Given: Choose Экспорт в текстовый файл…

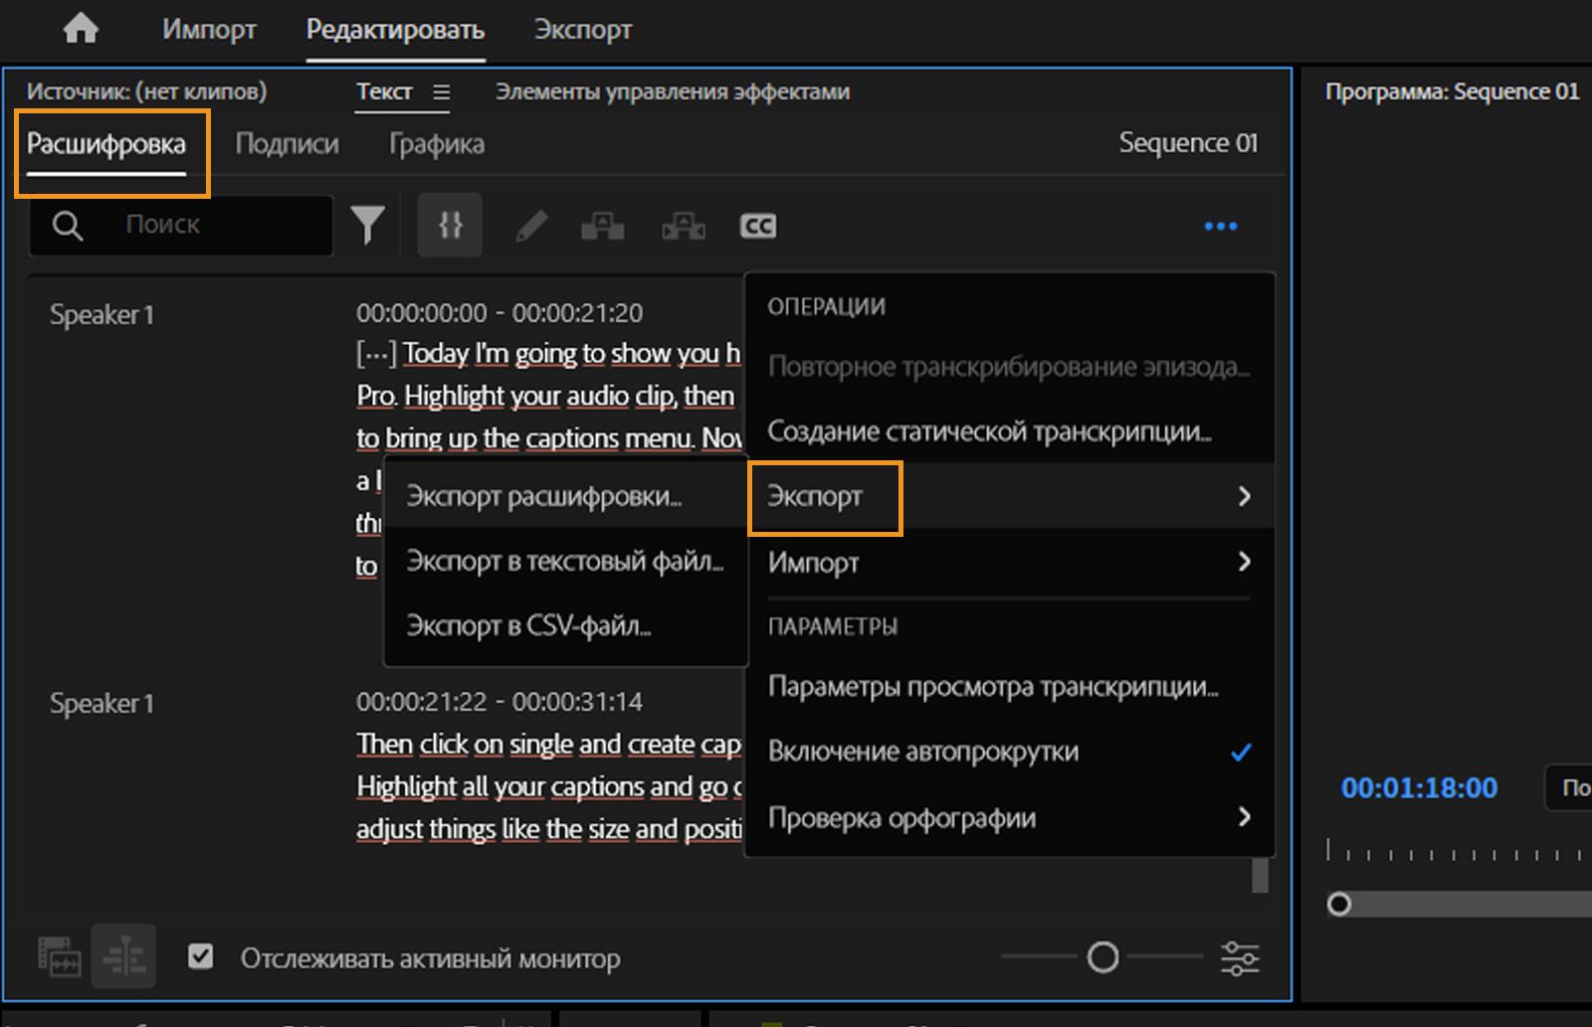Looking at the screenshot, I should coord(565,562).
